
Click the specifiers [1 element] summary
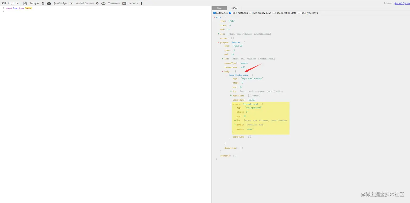pos(254,96)
